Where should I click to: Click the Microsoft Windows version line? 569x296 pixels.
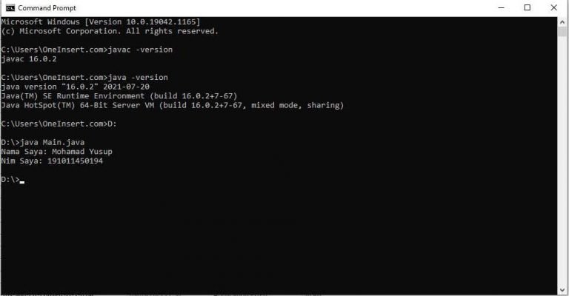click(101, 21)
